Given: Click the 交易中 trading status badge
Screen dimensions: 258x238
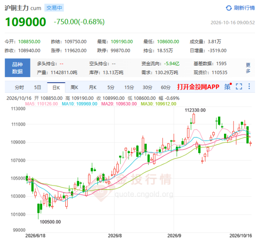Looking at the screenshot, I should [54, 8].
